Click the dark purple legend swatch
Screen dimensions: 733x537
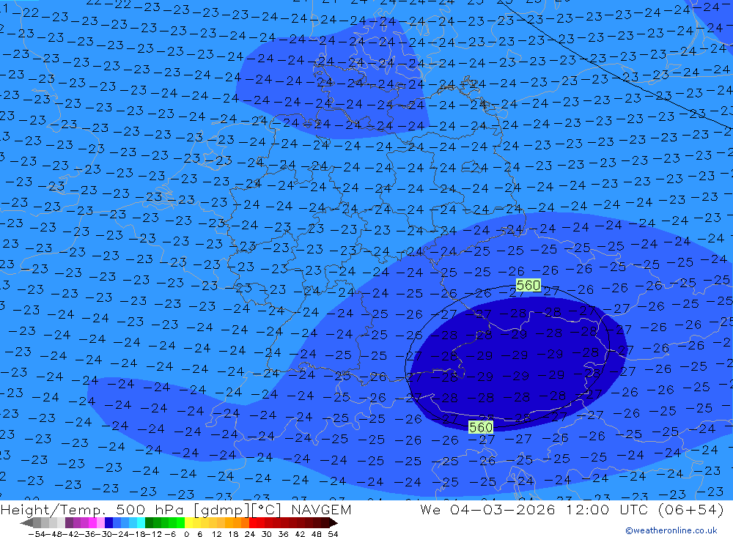point(69,523)
